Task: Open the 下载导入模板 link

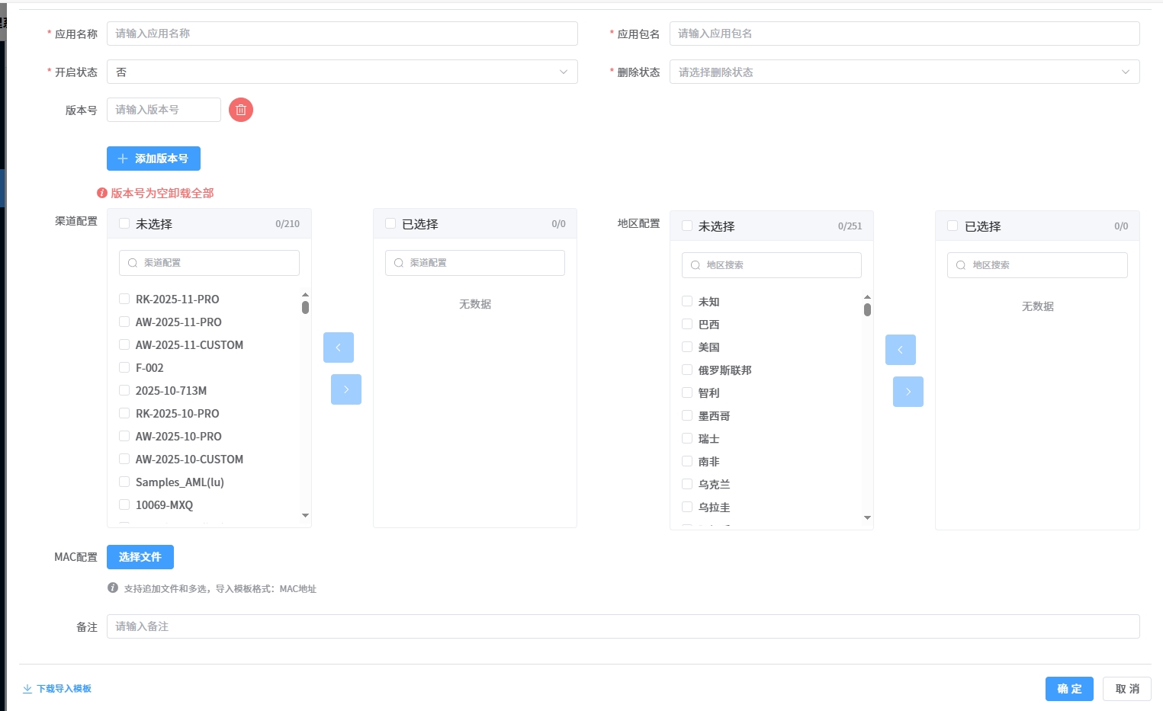Action: tap(64, 689)
